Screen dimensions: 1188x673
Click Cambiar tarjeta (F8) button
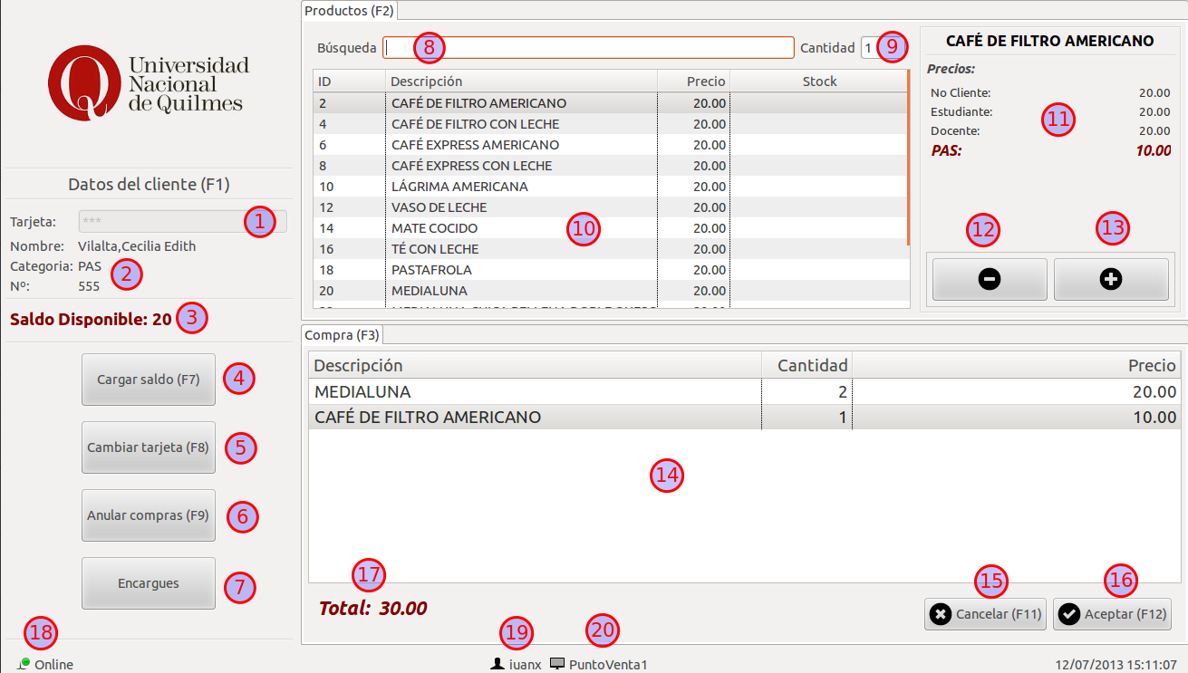[x=149, y=447]
